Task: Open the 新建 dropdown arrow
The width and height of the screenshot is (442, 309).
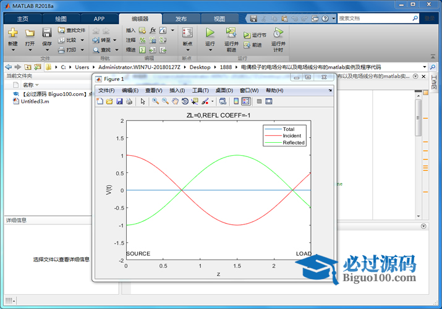Action: (x=13, y=50)
